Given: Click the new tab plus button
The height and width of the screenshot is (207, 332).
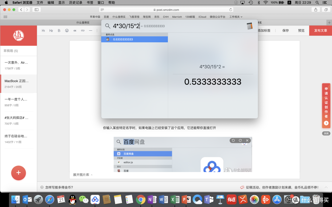Looking at the screenshot, I should coord(329,23).
